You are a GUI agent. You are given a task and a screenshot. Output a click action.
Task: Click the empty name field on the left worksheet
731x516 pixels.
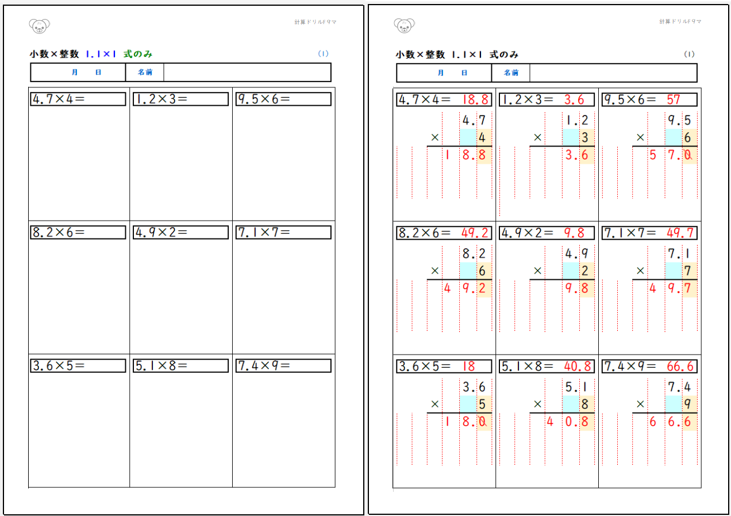[x=247, y=72]
